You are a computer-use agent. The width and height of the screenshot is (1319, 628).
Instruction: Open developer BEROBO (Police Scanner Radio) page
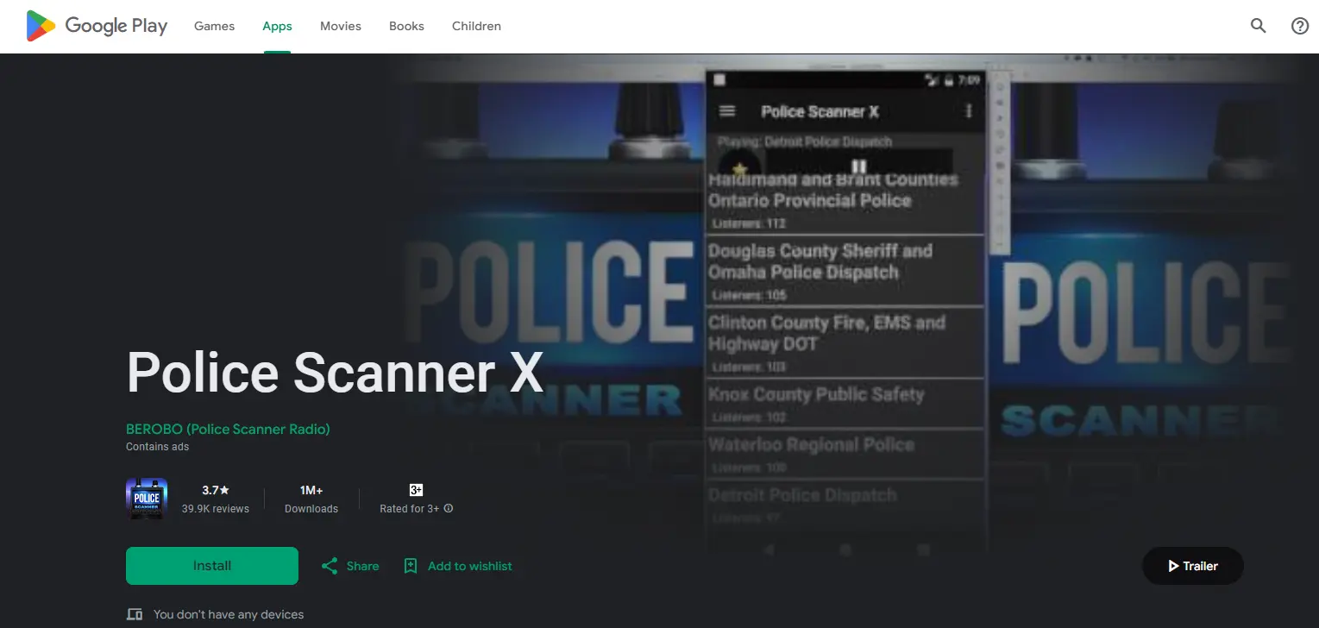[228, 429]
